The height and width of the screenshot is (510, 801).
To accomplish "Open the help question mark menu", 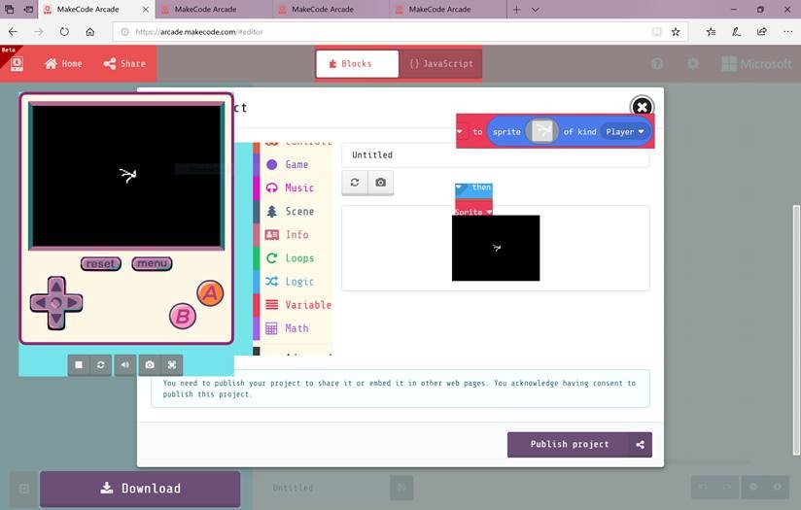I will (x=657, y=64).
